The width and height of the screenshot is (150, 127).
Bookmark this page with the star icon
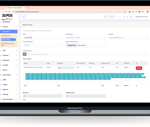(125, 12)
